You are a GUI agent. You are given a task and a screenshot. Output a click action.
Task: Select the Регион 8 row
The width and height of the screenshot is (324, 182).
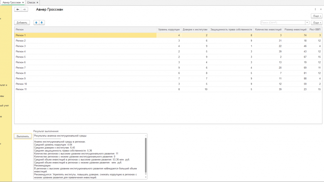point(168,73)
